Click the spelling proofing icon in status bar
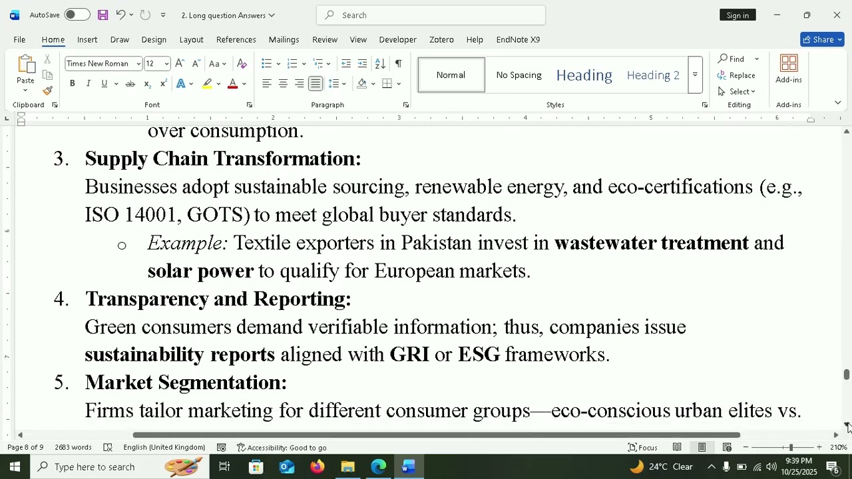 (108, 447)
